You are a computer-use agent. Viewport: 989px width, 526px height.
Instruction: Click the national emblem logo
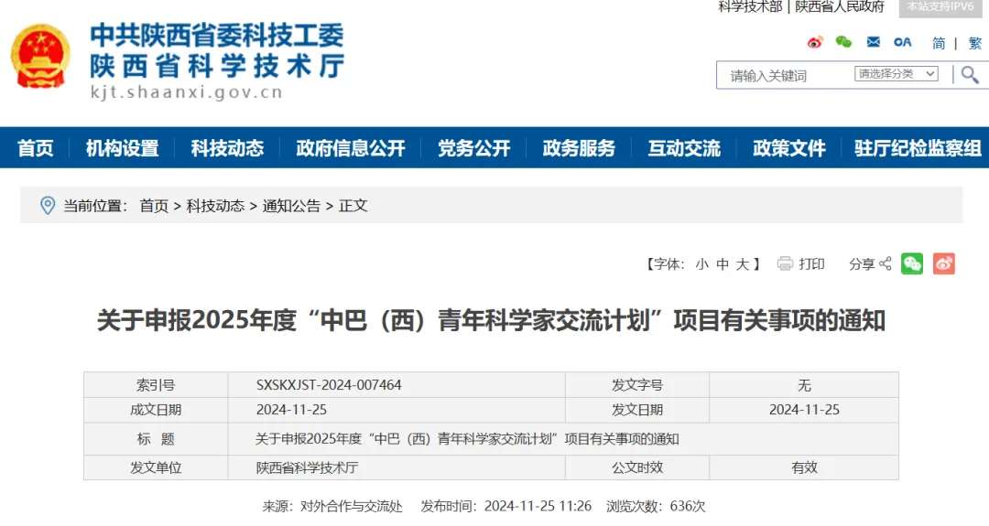coord(40,57)
